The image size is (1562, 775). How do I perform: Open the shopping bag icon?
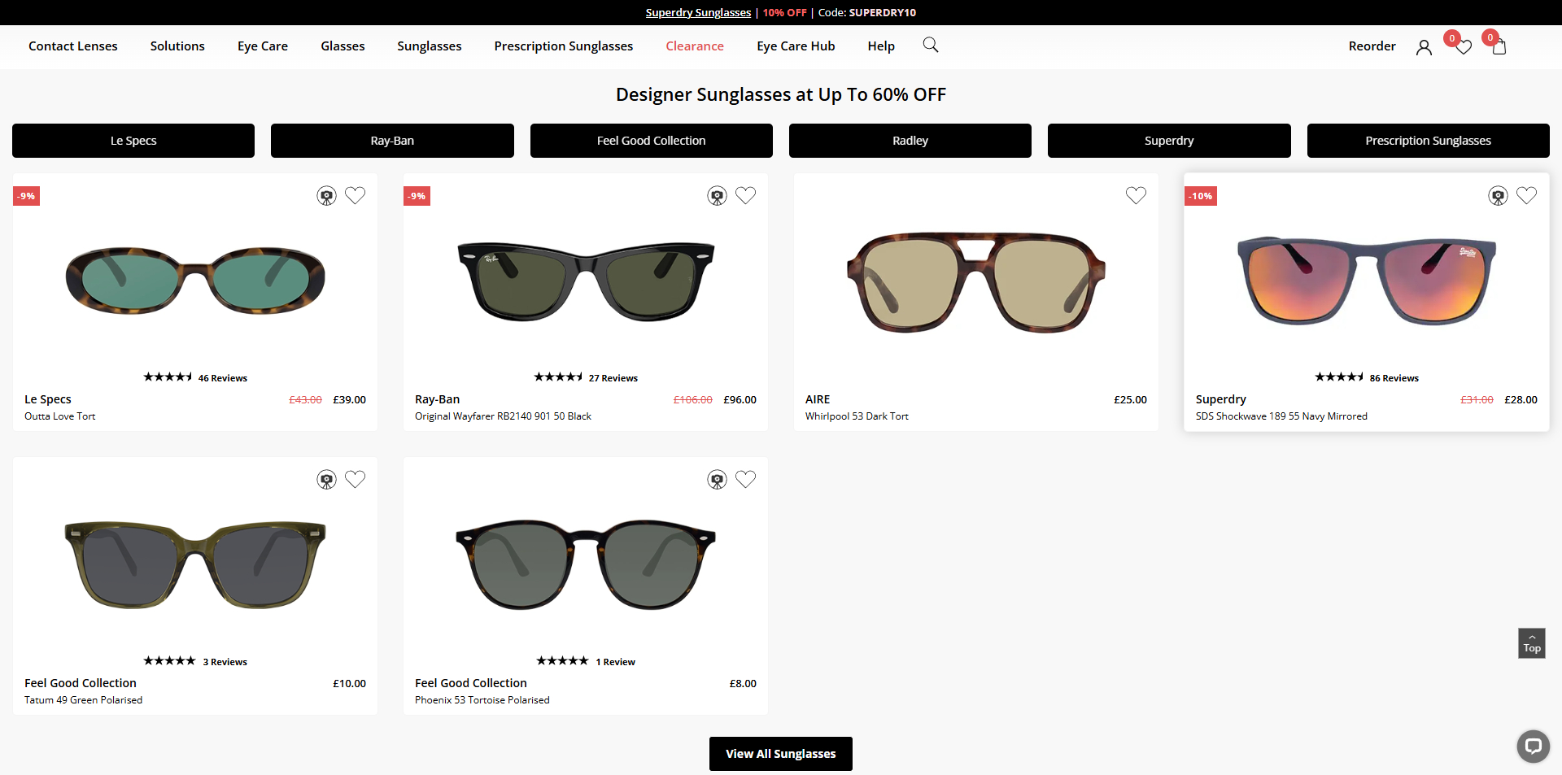point(1499,46)
